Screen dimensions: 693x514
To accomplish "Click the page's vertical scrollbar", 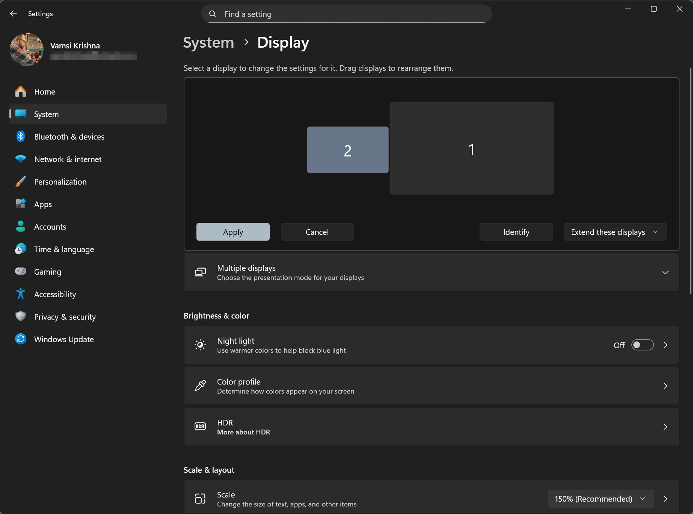I will (691, 181).
